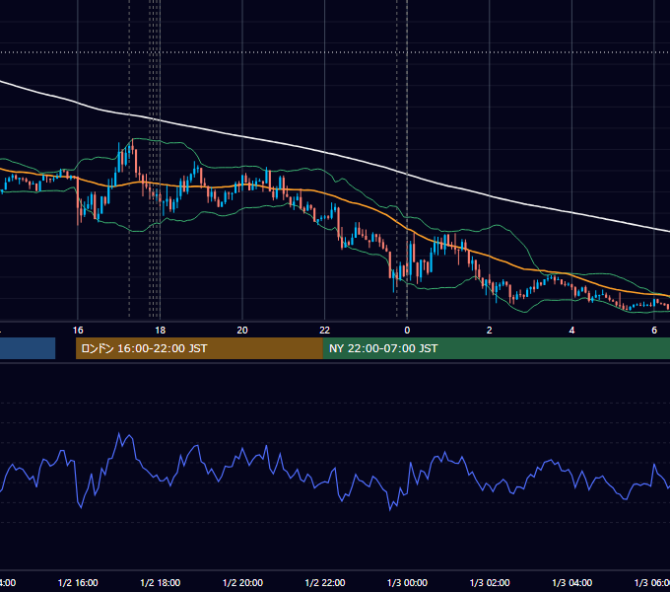The image size is (670, 592).
Task: Click the 16 hour label on upper time axis
Action: (x=78, y=331)
